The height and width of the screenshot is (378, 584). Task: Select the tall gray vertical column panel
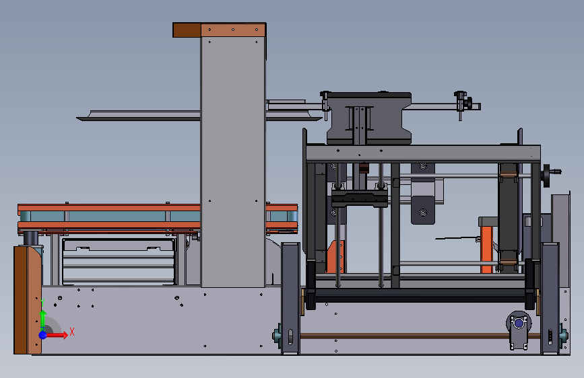point(233,162)
